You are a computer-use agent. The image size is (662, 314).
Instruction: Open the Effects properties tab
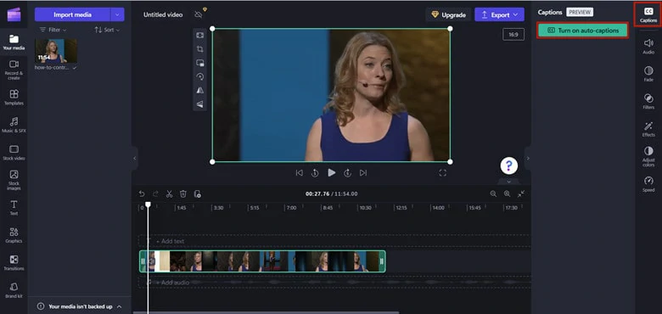tap(648, 129)
